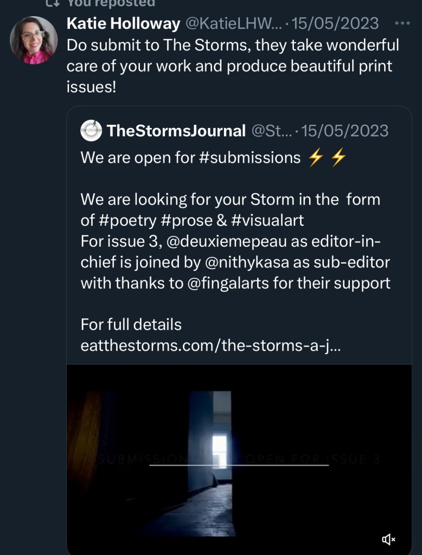This screenshot has height=555, width=422.
Task: Click the Katie Holloway display name
Action: 123,23
